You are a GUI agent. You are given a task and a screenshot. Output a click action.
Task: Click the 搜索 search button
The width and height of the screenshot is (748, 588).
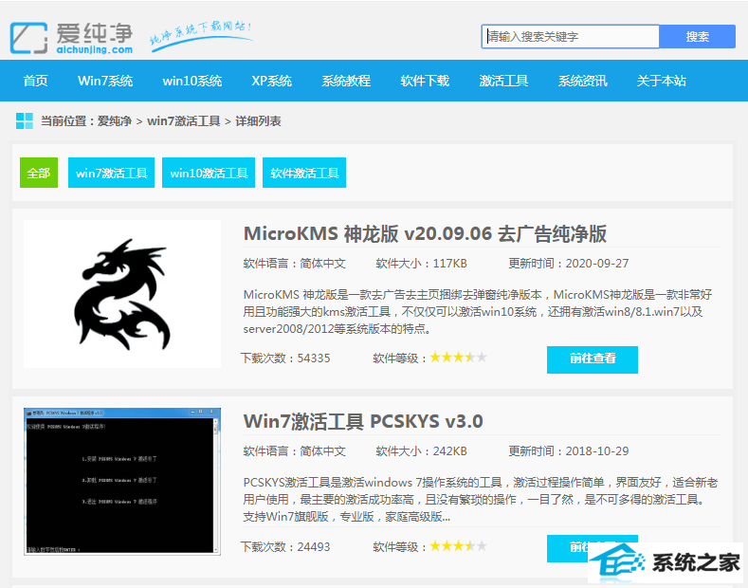tap(698, 37)
